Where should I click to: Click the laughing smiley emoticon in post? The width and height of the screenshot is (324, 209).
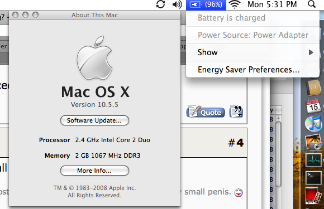tap(239, 193)
